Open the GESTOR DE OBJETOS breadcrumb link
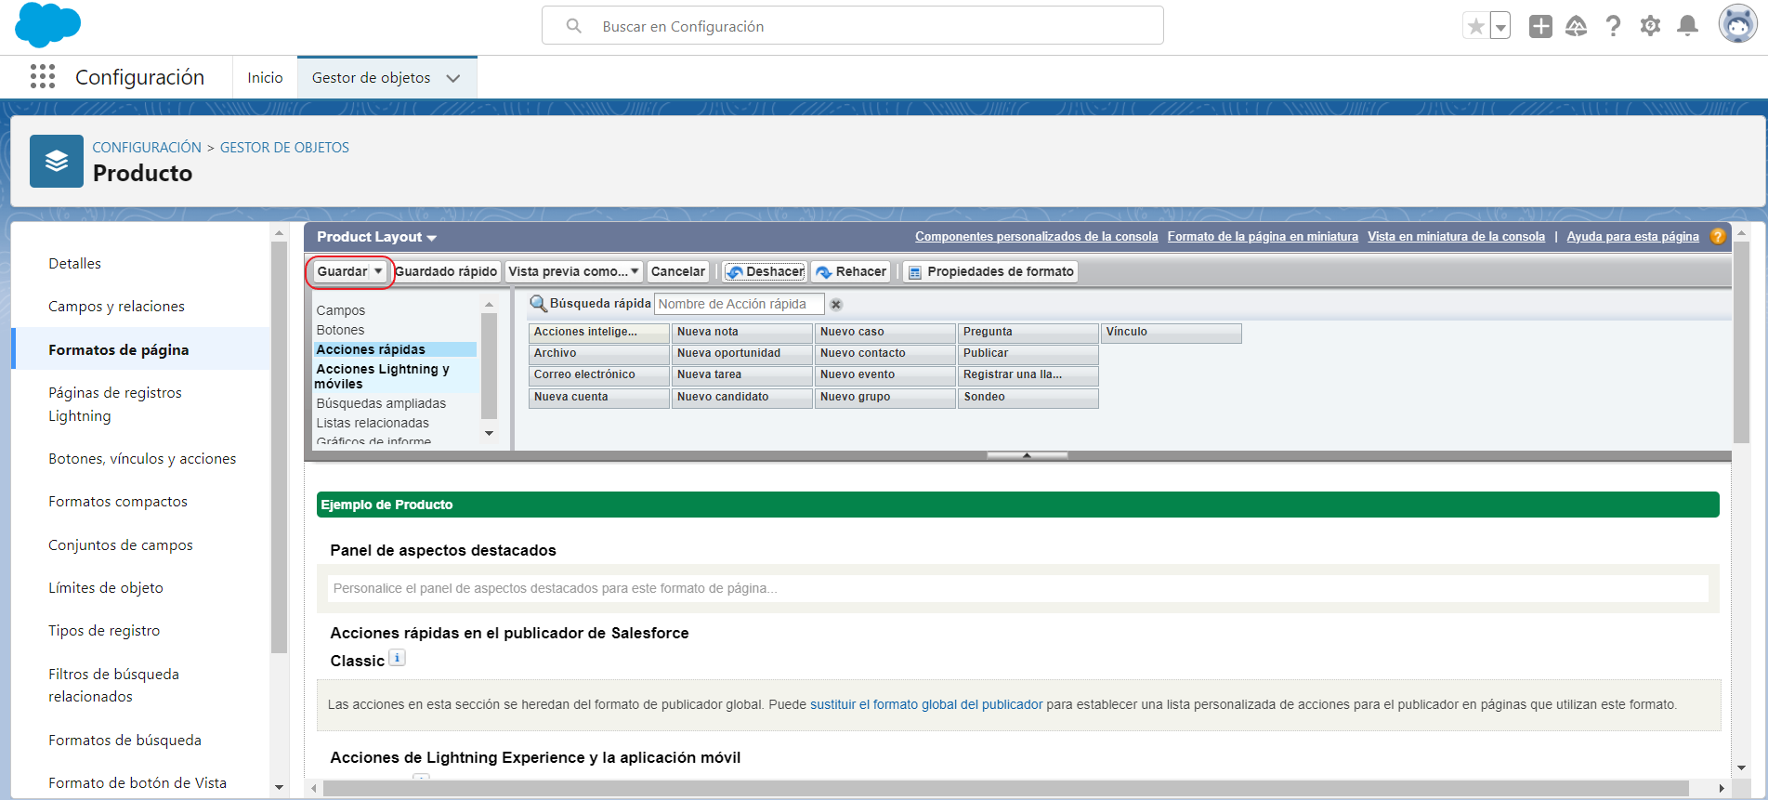The image size is (1768, 800). pos(284,148)
